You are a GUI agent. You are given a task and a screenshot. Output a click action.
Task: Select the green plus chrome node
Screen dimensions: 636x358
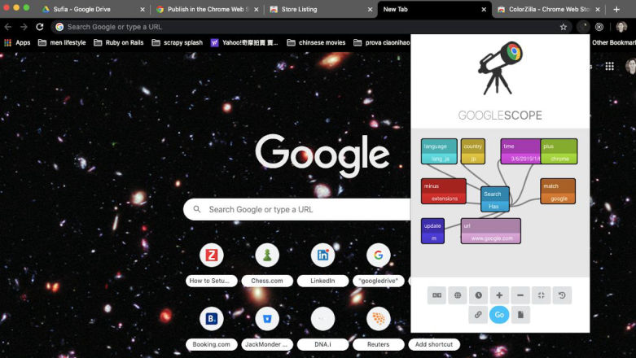tap(559, 151)
